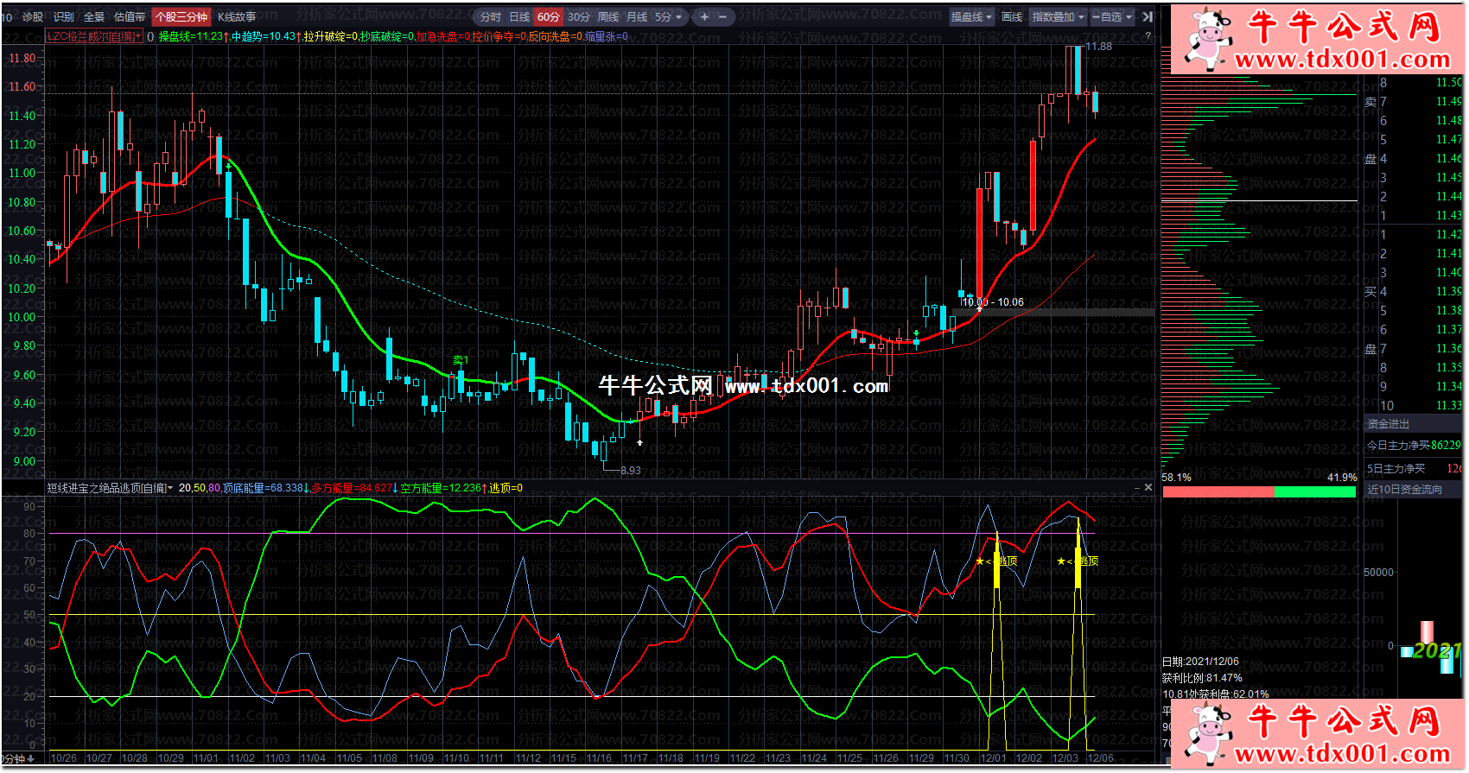The width and height of the screenshot is (1469, 773).
Task: Click the 获利比例:81.47% info line
Action: point(1202,678)
